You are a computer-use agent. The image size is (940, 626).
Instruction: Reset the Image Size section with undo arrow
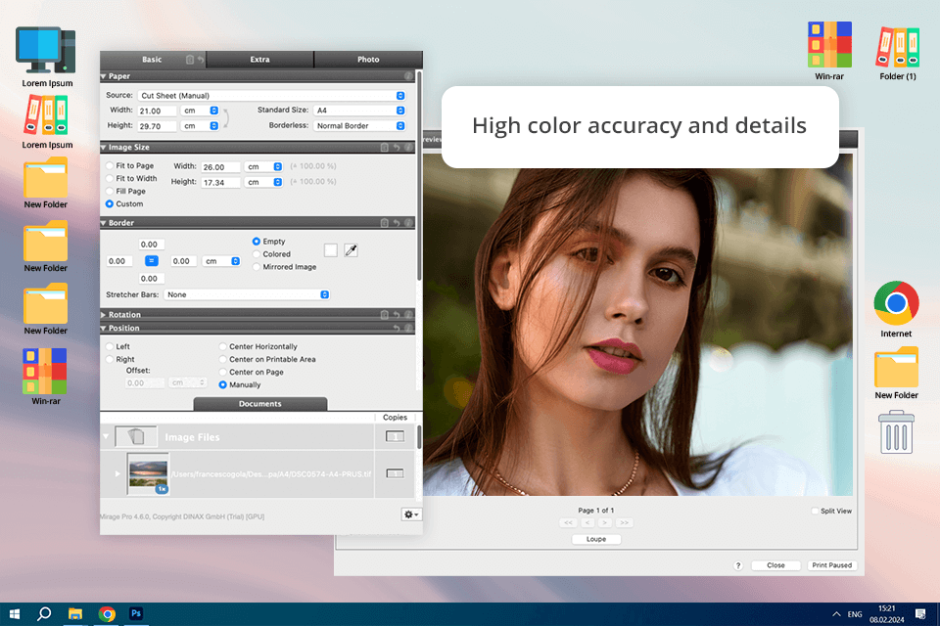(x=397, y=148)
